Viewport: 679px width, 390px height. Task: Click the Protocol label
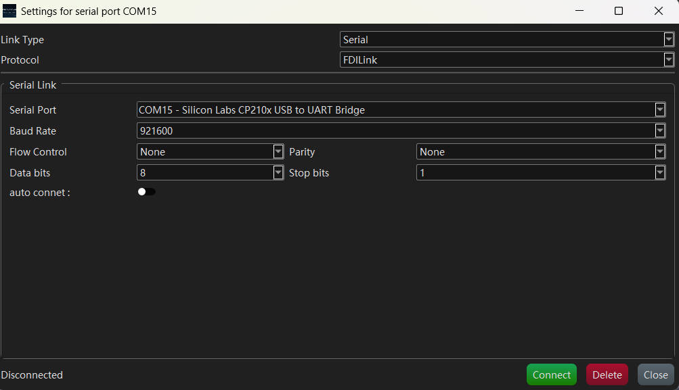pos(20,60)
